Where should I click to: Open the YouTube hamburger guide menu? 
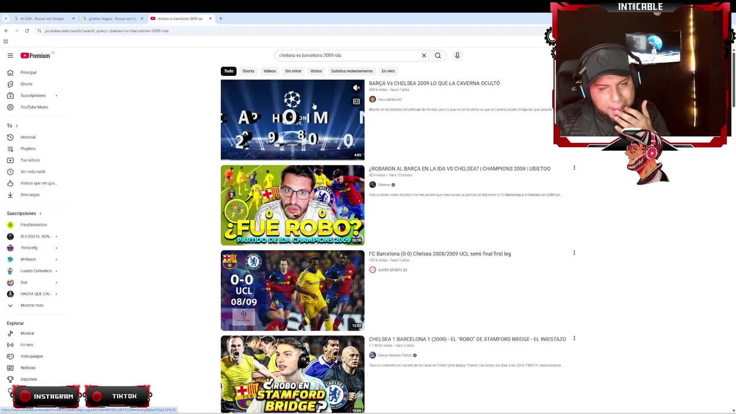pyautogui.click(x=10, y=56)
